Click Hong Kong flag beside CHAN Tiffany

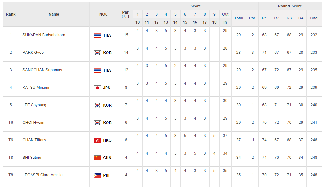[x=97, y=140]
